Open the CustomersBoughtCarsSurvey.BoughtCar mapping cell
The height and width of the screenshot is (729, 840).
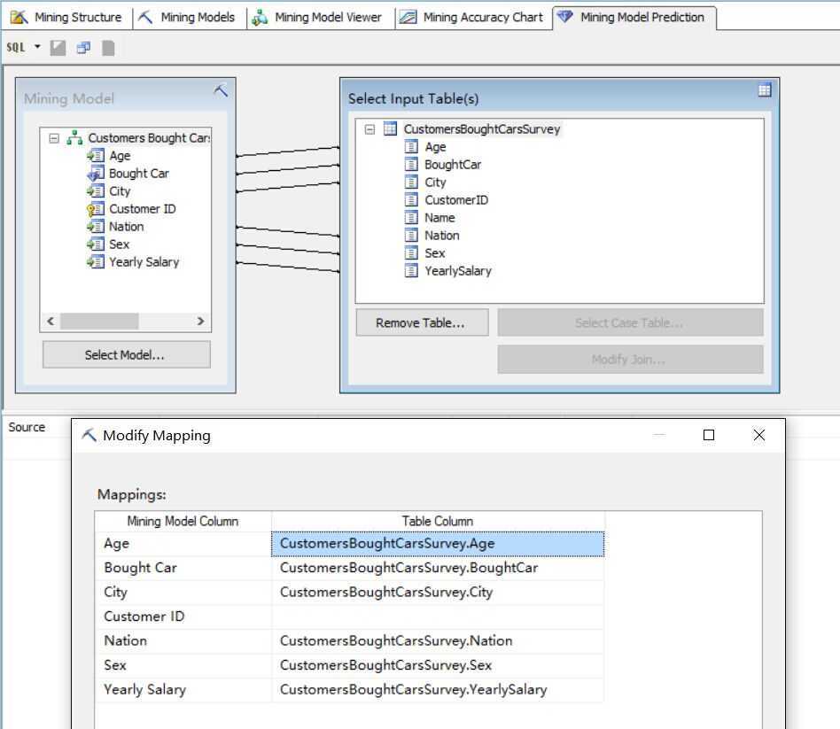438,568
